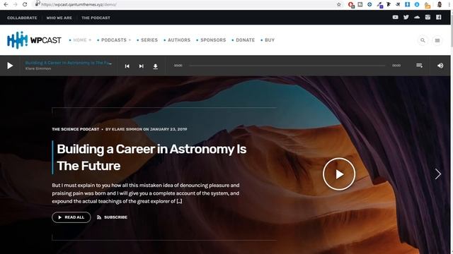Open the site search magnifier icon
Viewport: 453px width, 254px height.
(x=423, y=40)
